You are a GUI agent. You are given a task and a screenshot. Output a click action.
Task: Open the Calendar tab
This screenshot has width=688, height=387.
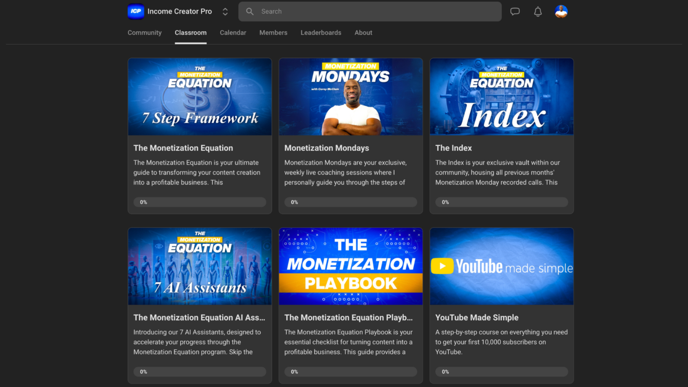pos(233,32)
